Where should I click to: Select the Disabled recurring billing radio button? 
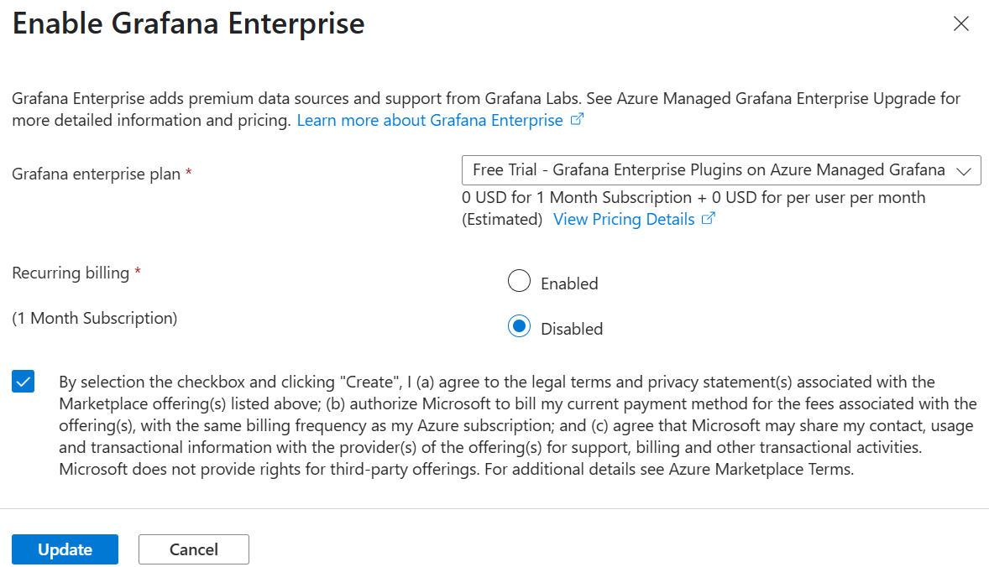click(x=520, y=327)
